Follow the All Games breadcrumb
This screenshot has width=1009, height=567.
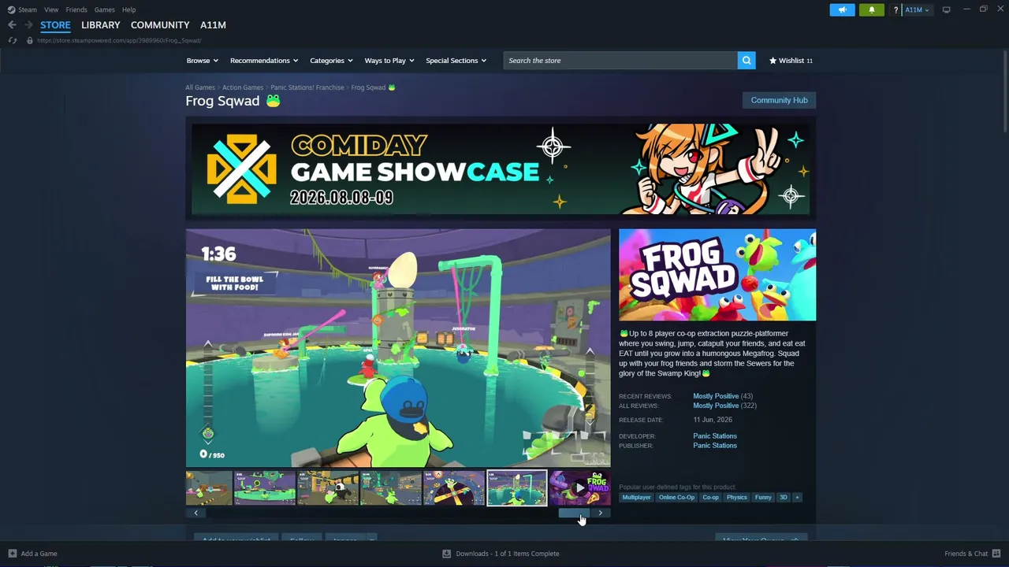[200, 87]
